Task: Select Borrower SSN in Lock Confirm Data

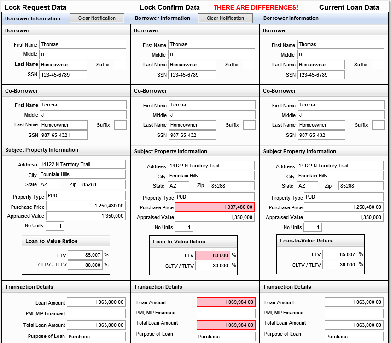Action: point(192,75)
